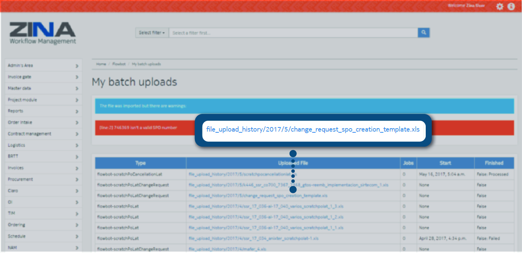
Task: Go to Home breadcrumb link
Action: point(101,64)
